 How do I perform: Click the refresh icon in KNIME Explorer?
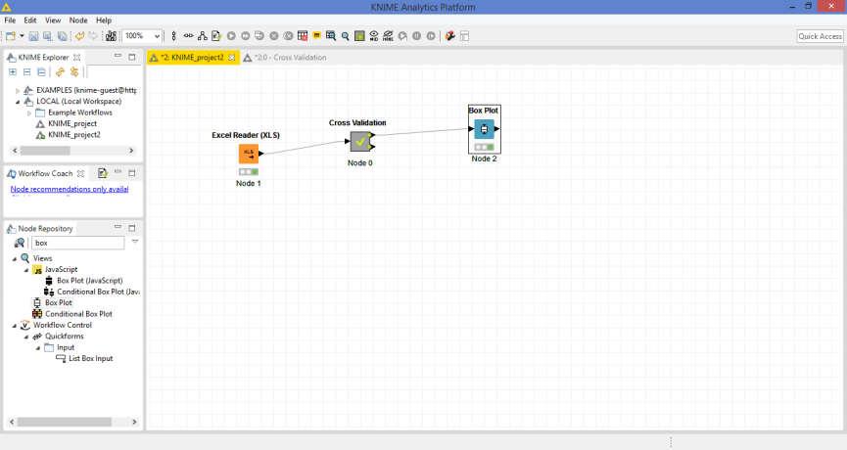point(60,71)
